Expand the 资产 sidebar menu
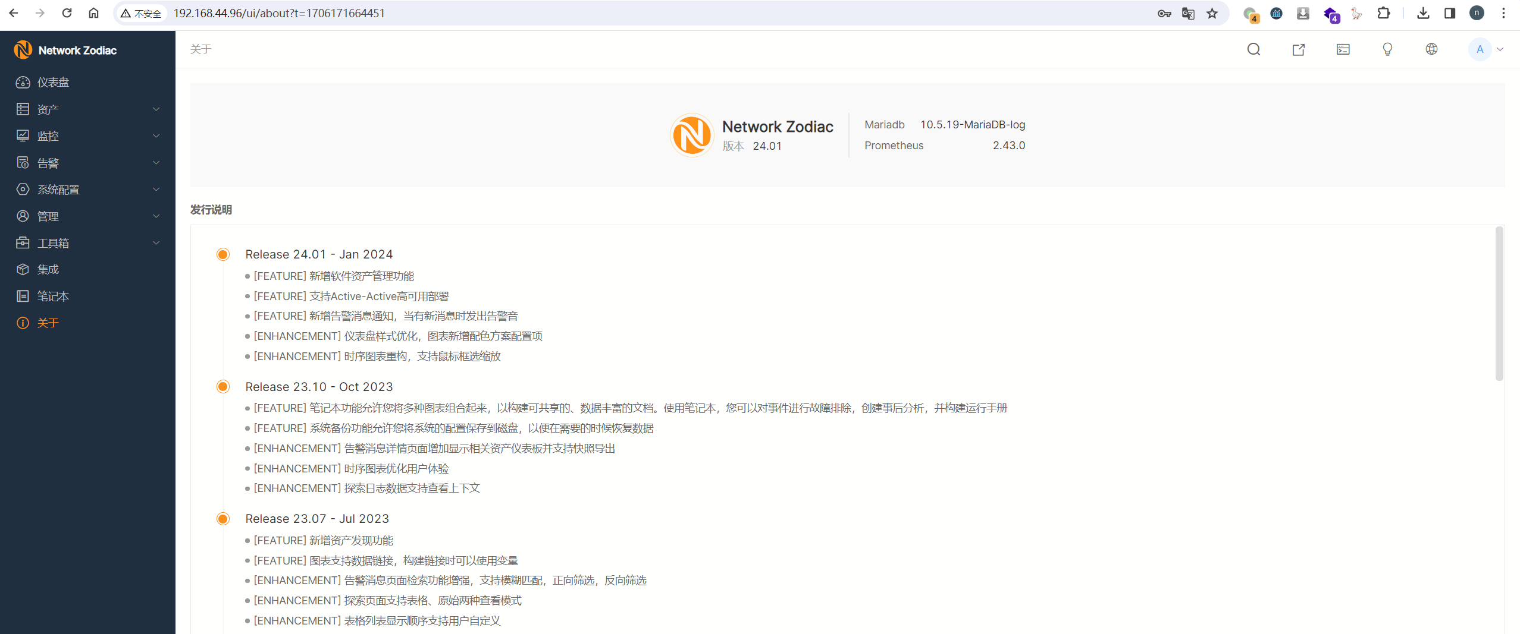1520x634 pixels. pos(87,109)
